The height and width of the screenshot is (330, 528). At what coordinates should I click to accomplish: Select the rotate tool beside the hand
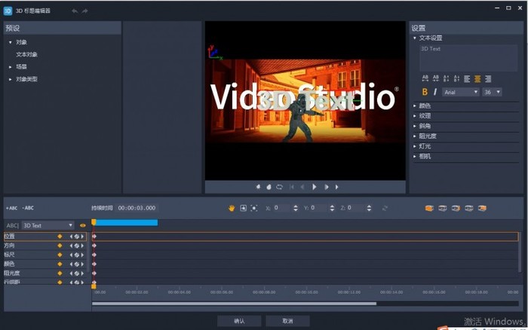243,208
